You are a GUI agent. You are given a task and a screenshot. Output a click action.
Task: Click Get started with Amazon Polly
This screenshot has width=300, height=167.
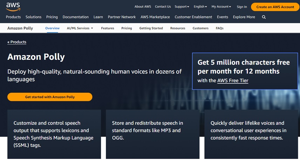click(50, 97)
